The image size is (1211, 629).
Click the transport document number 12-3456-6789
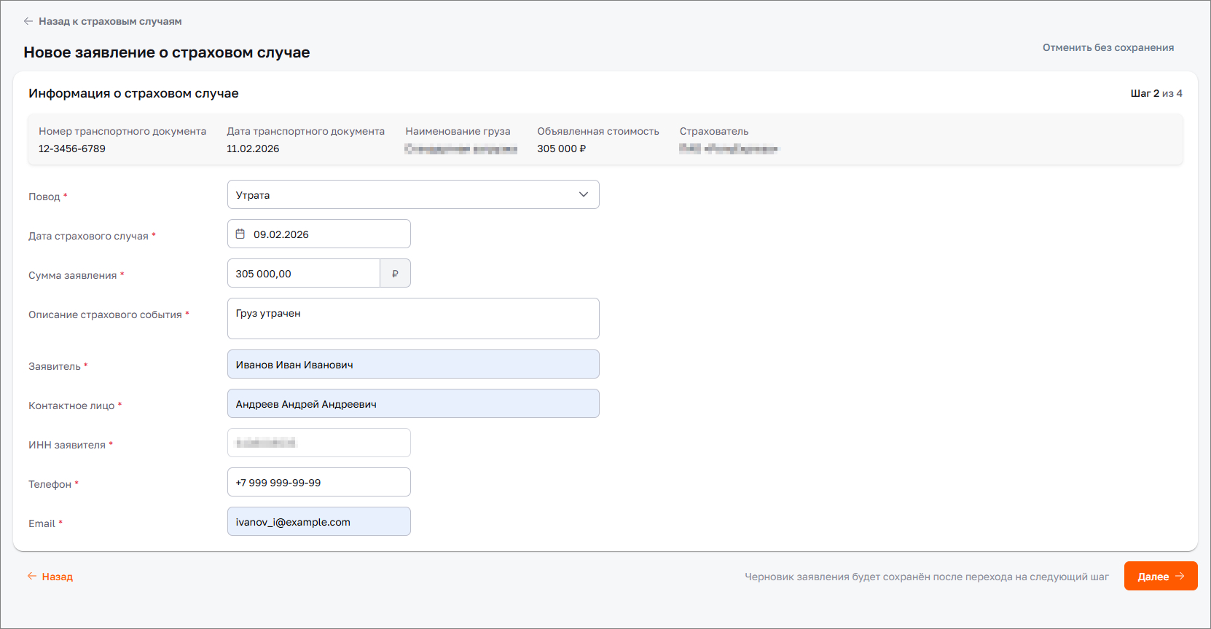72,149
